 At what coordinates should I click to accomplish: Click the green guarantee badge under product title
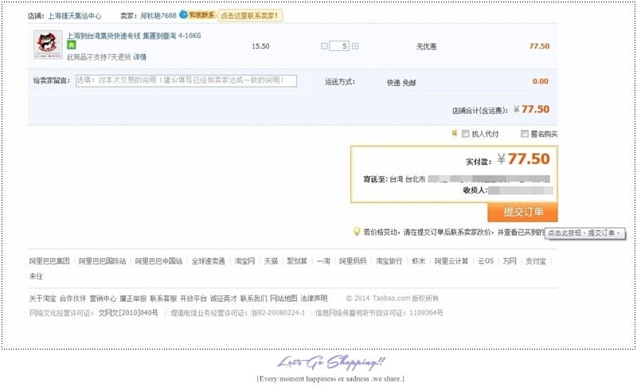point(72,45)
